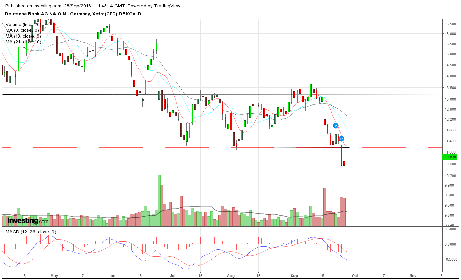Click the 'Sep' date axis label
This screenshot has width=461, height=280.
[294, 276]
